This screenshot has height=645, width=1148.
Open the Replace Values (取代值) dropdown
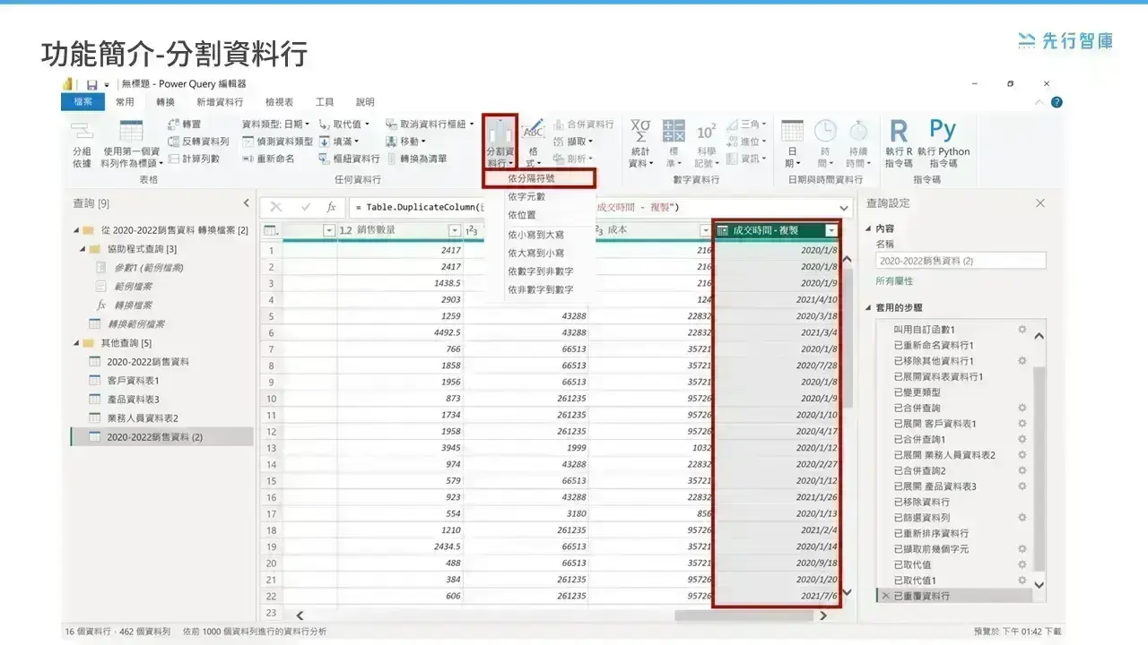[x=344, y=125]
